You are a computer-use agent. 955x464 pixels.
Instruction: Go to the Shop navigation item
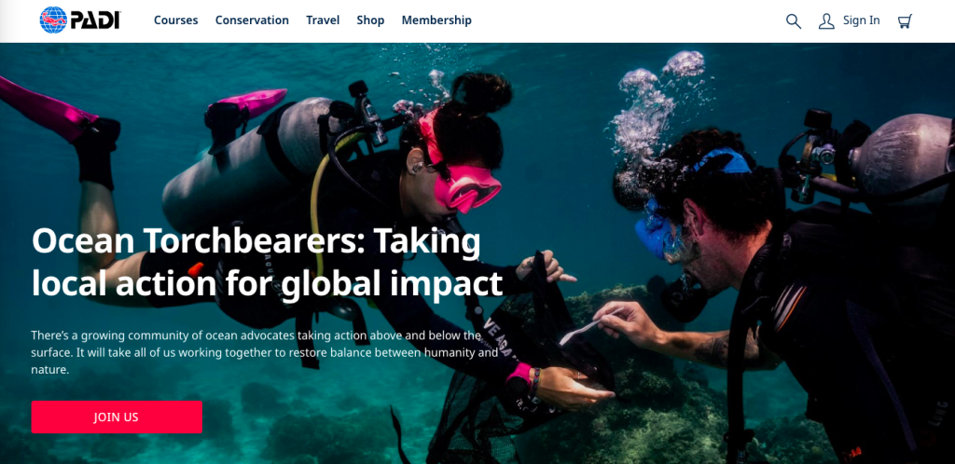click(370, 20)
